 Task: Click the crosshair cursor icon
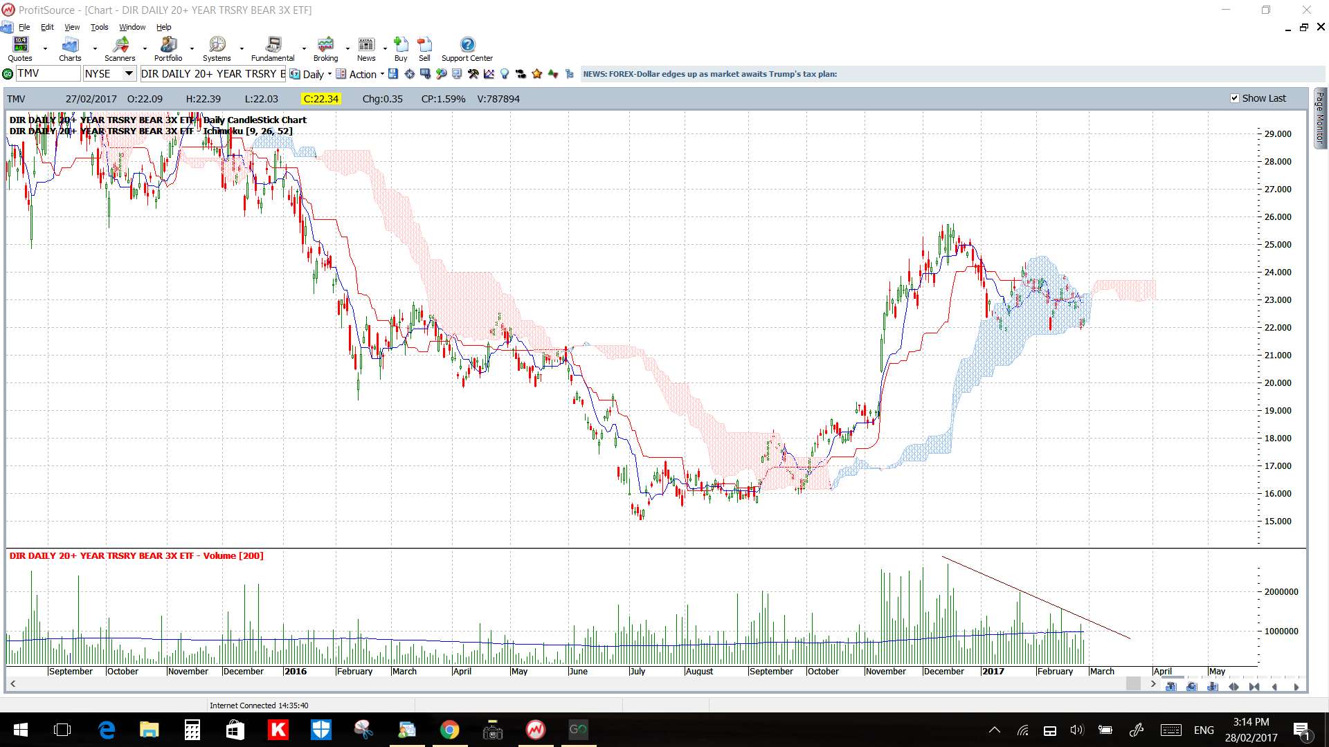point(409,74)
